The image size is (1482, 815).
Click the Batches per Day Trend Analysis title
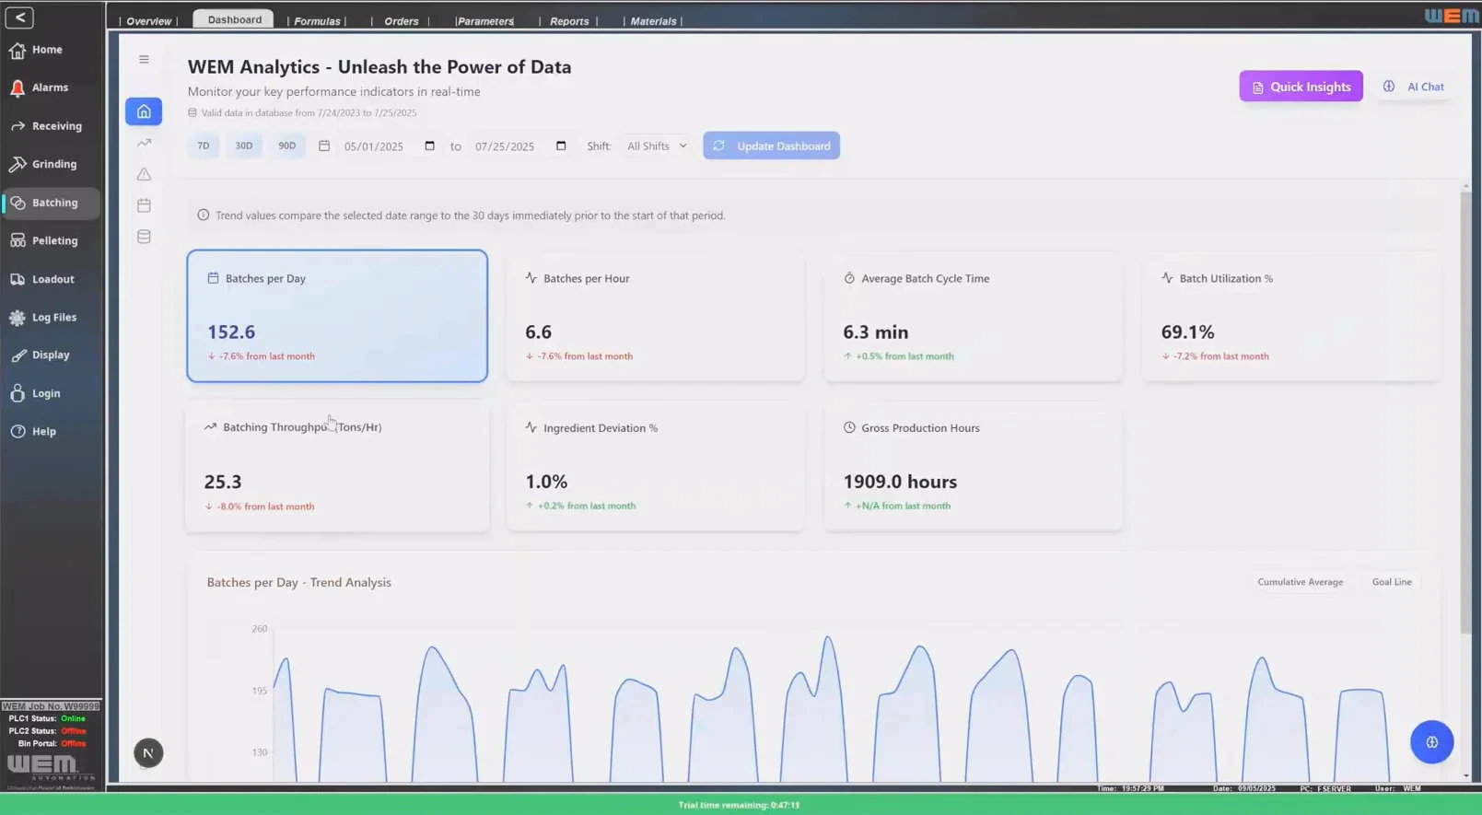point(298,582)
